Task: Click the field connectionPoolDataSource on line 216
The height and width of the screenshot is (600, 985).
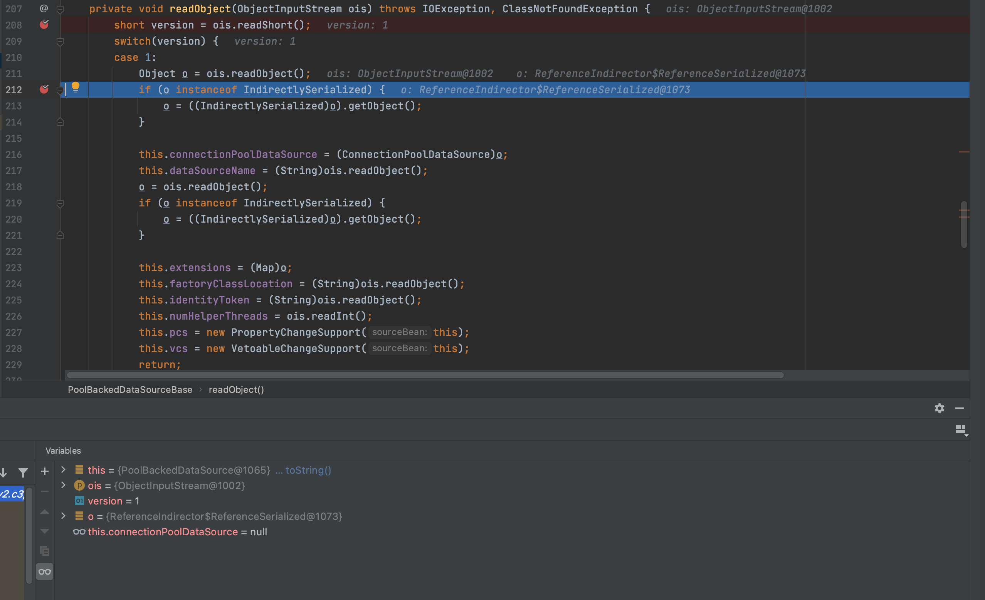Action: [243, 154]
